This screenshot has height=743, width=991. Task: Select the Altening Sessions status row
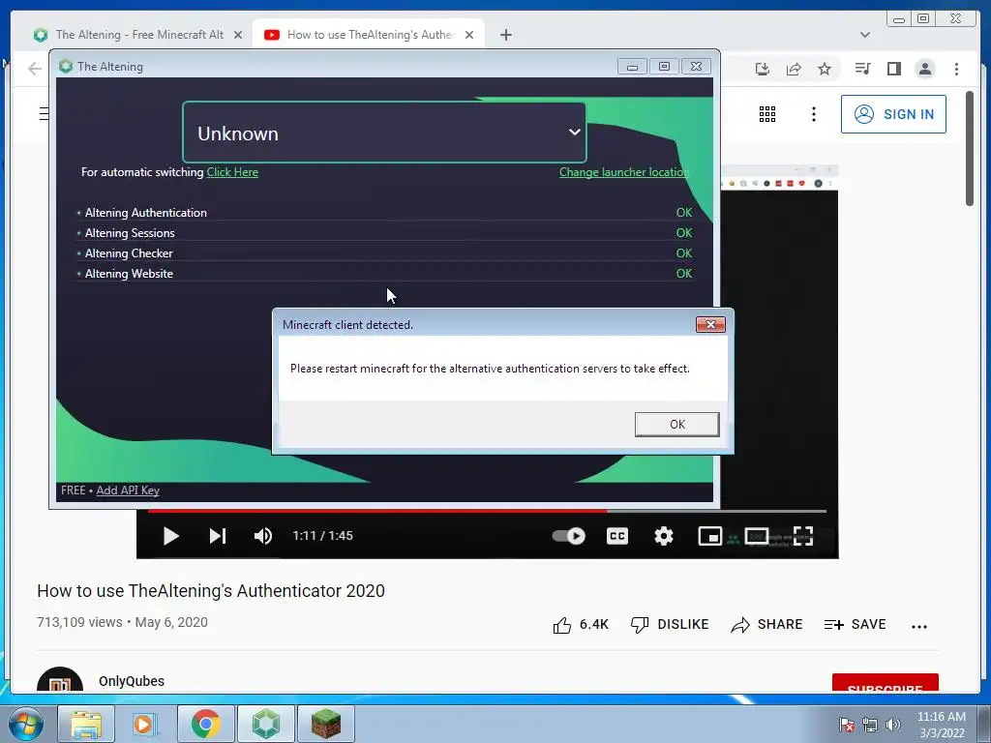pyautogui.click(x=384, y=232)
